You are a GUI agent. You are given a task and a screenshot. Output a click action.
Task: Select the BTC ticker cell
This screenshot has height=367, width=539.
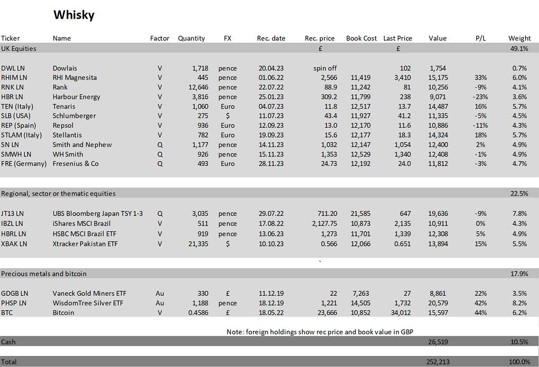[7, 313]
